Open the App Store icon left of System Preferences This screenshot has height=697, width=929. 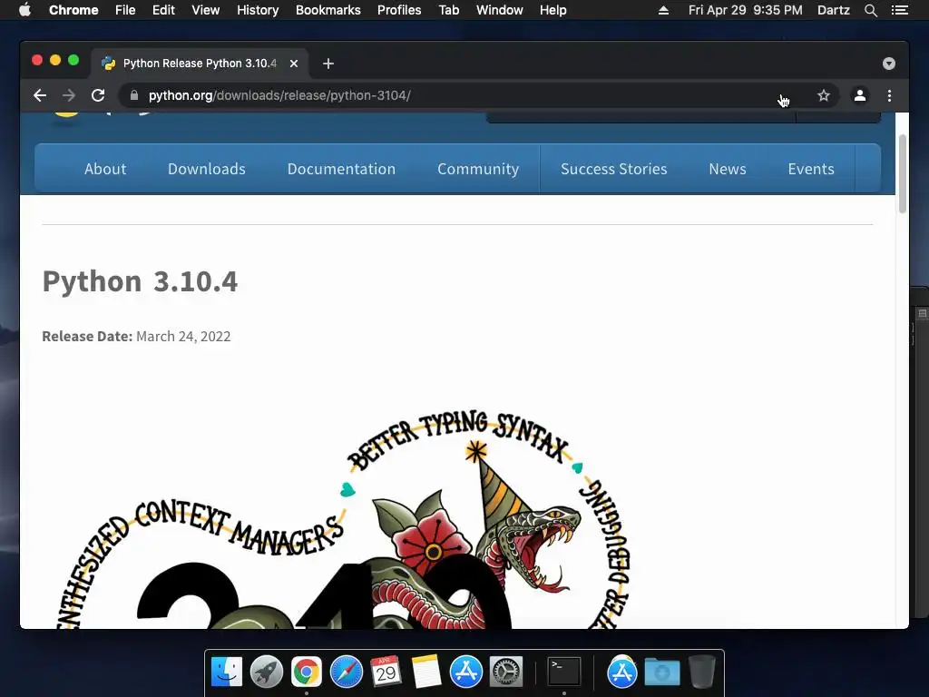[465, 672]
